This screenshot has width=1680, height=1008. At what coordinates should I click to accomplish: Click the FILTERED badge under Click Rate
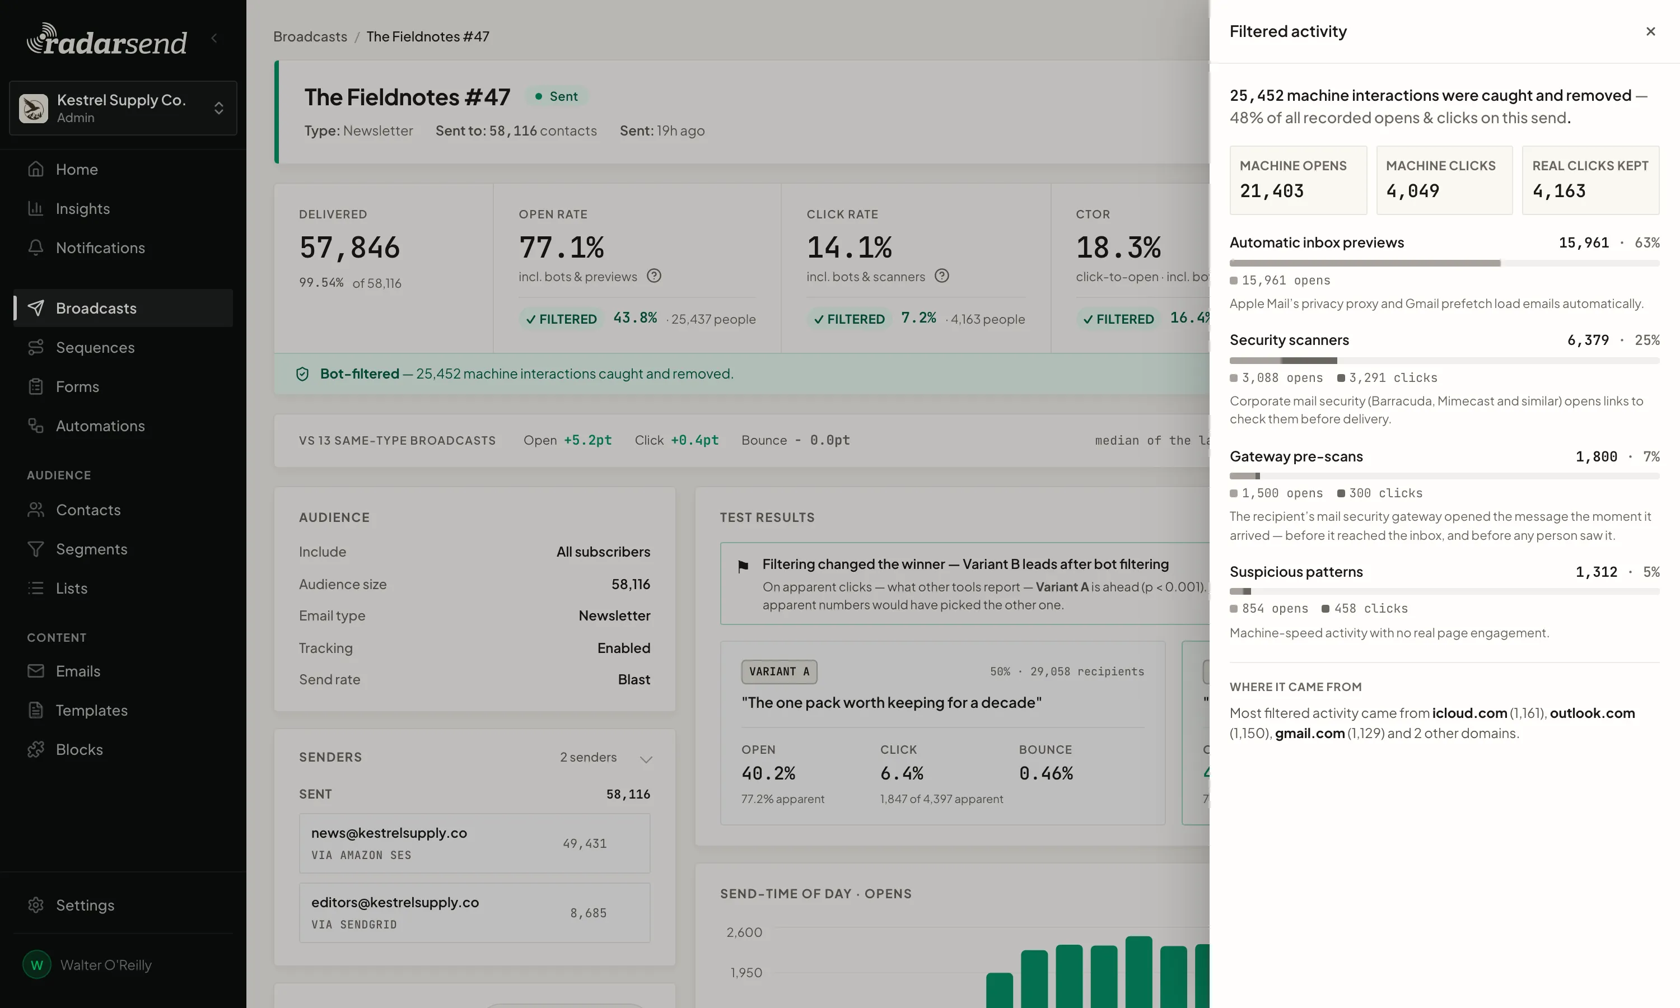850,319
